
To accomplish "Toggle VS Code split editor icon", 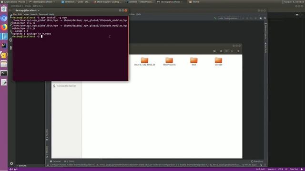I will (297, 15).
